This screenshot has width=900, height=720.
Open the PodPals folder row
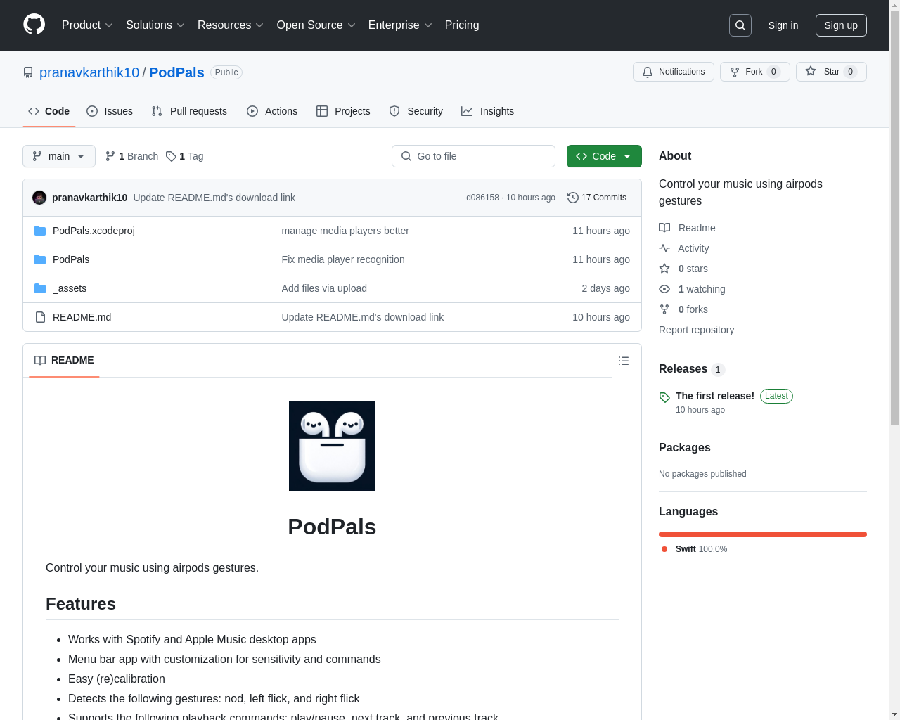pos(332,259)
